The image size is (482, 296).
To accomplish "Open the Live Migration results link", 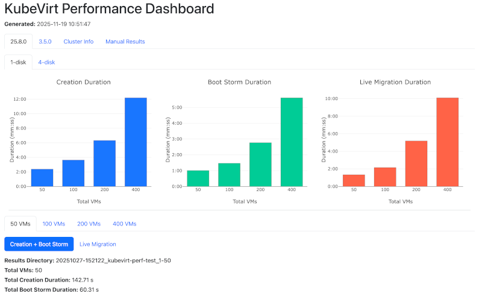I will pyautogui.click(x=98, y=244).
